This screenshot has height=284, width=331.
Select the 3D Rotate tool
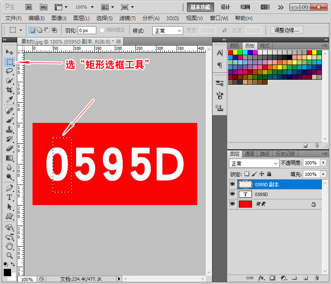coord(9,227)
